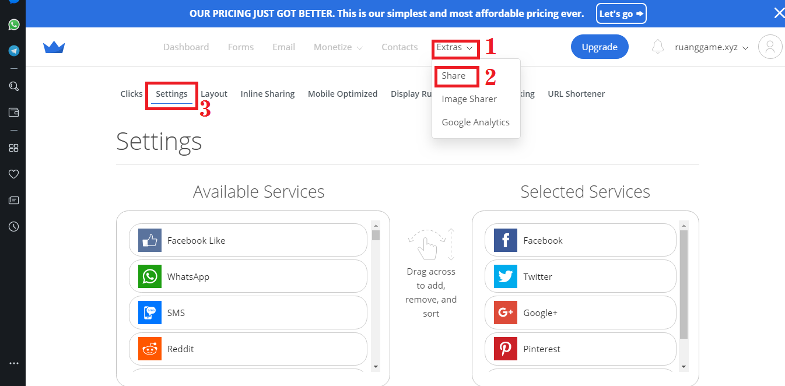Click the notification bell icon
Viewport: 785px width, 386px height.
(657, 47)
